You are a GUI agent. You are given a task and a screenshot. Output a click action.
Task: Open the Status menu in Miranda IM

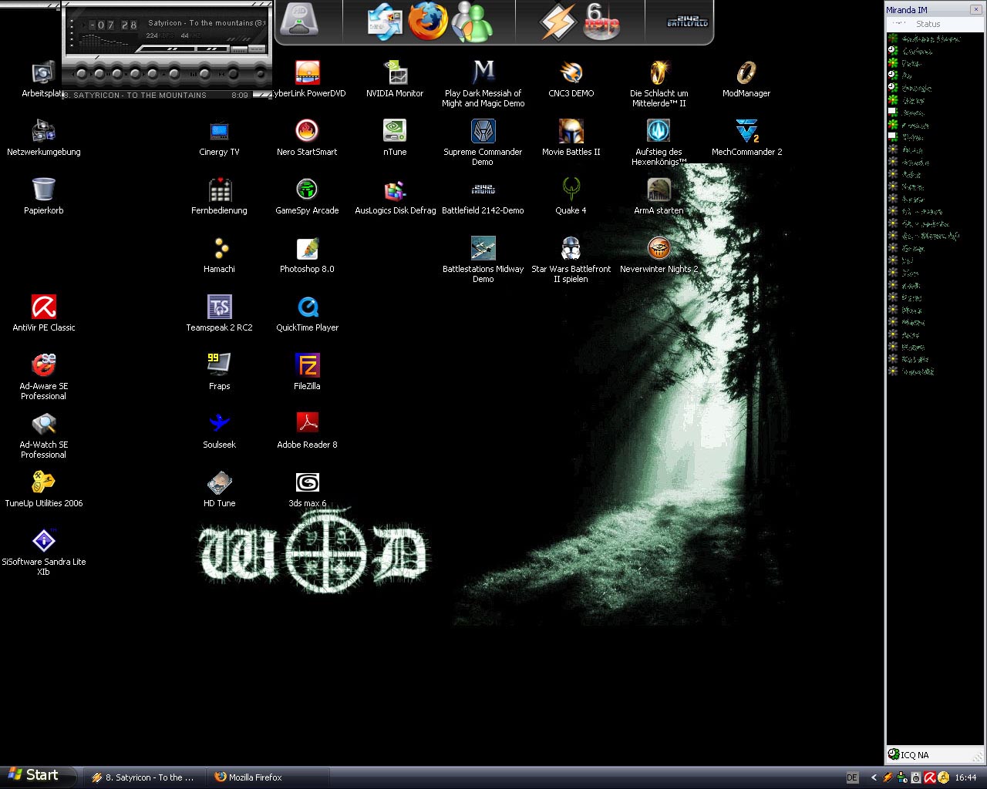928,24
